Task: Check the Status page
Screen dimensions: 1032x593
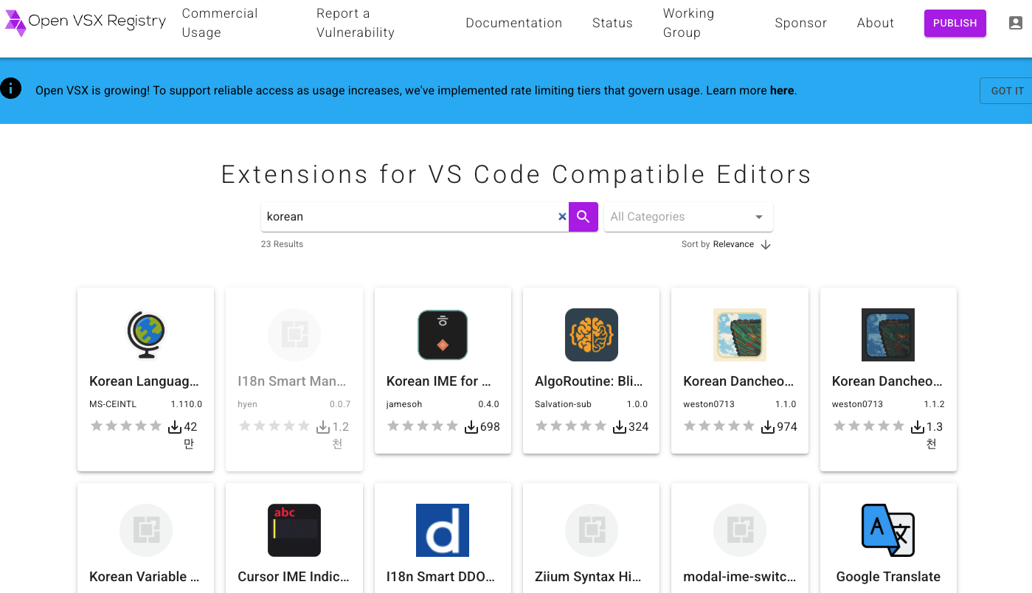Action: click(x=612, y=23)
